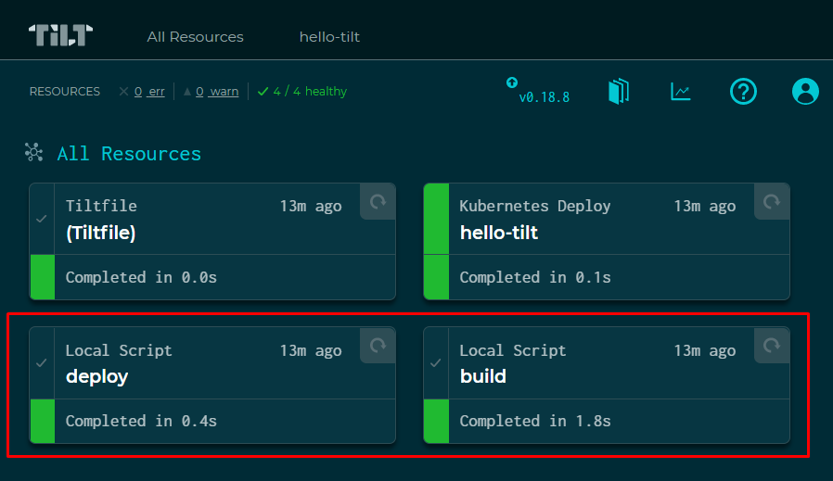Click the All Resources graph icon
The image size is (833, 481).
point(34,152)
